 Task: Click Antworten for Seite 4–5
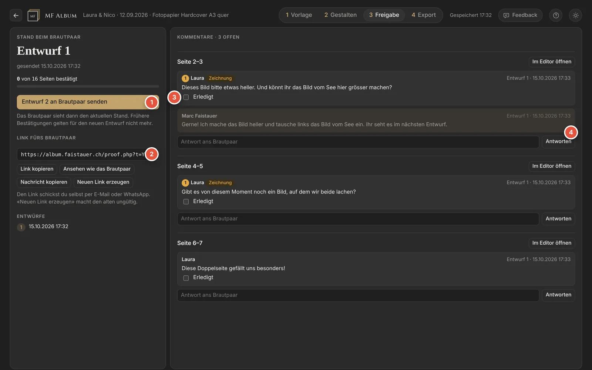[558, 219]
